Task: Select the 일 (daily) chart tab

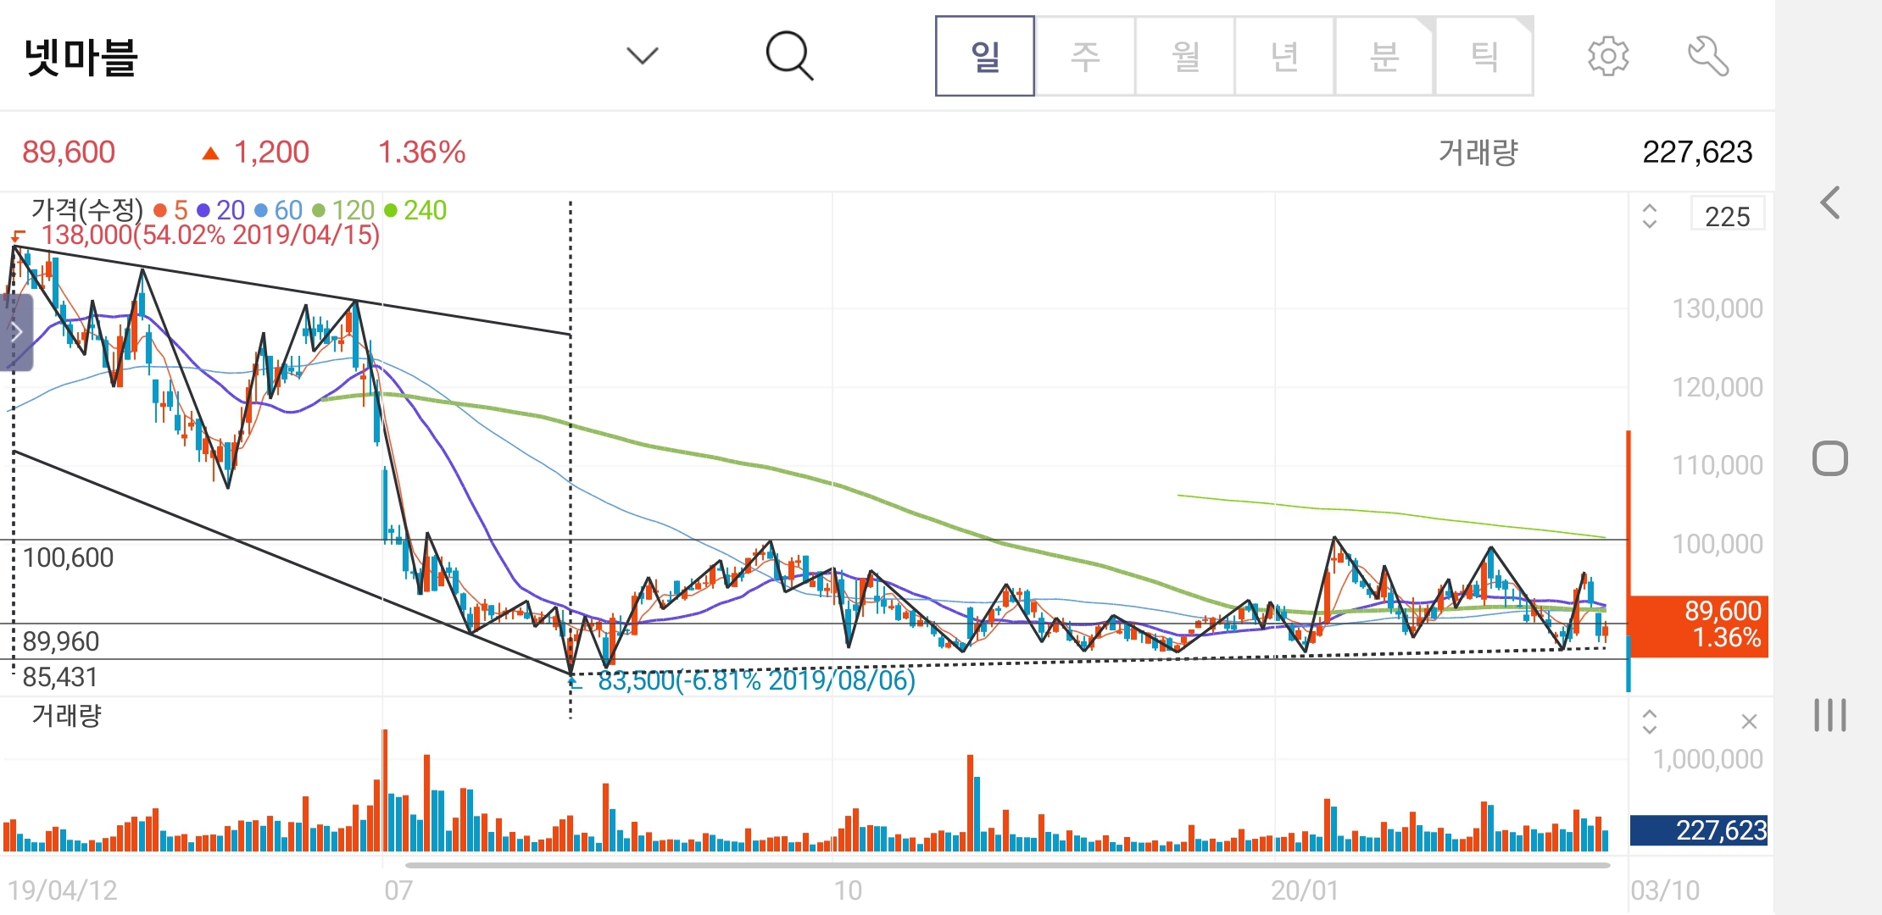Action: pyautogui.click(x=985, y=56)
